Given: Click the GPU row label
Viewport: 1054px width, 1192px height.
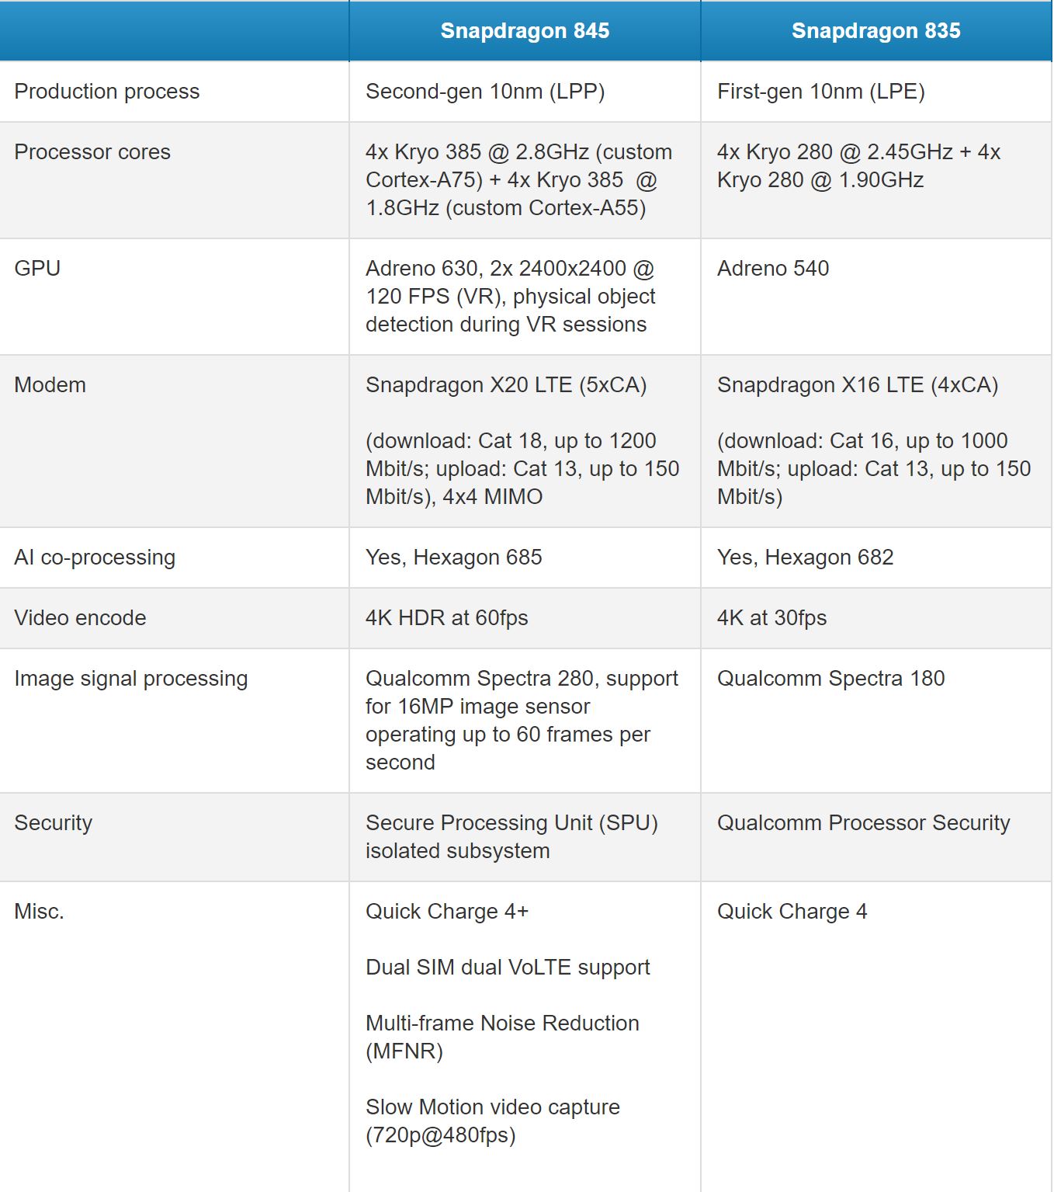Looking at the screenshot, I should pos(37,269).
